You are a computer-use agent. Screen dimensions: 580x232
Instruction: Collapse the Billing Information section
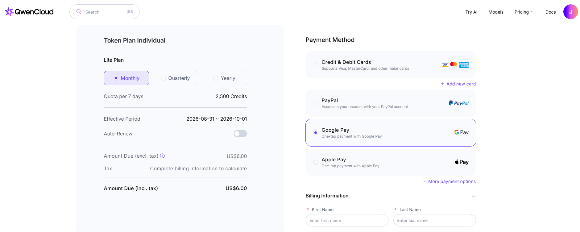[x=473, y=196]
